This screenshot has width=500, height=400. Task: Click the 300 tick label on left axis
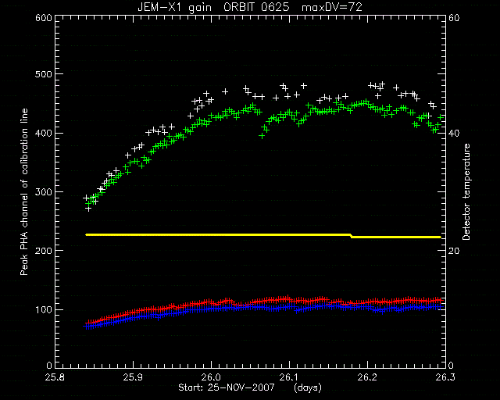point(44,192)
